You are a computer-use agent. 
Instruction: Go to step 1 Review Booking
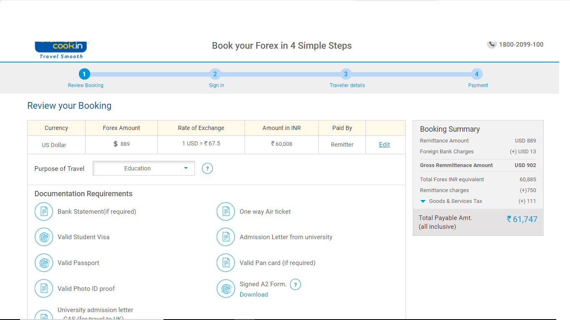tap(84, 75)
